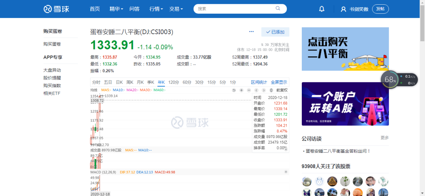Screen dimensions: 425x196
Task: Click the 点击购买二八平衡 banner
Action: click(346, 49)
